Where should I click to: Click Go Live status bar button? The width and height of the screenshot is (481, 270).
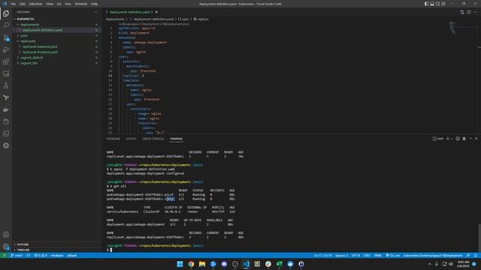coord(393,255)
